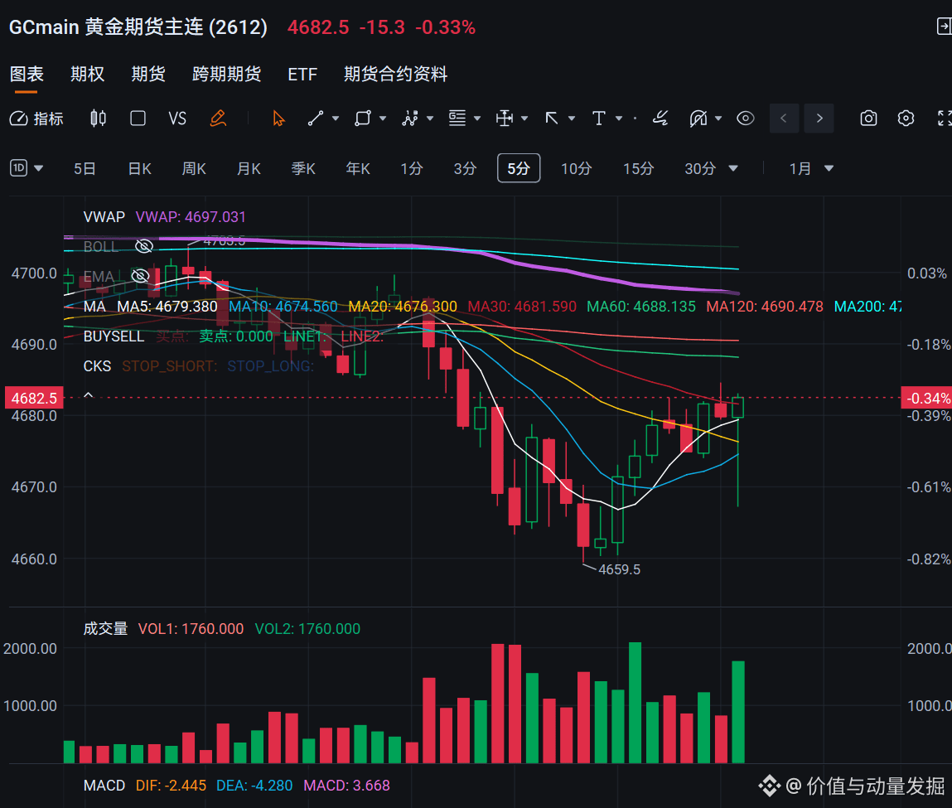This screenshot has width=952, height=808.
Task: Switch to the 图表 tab
Action: pyautogui.click(x=27, y=74)
